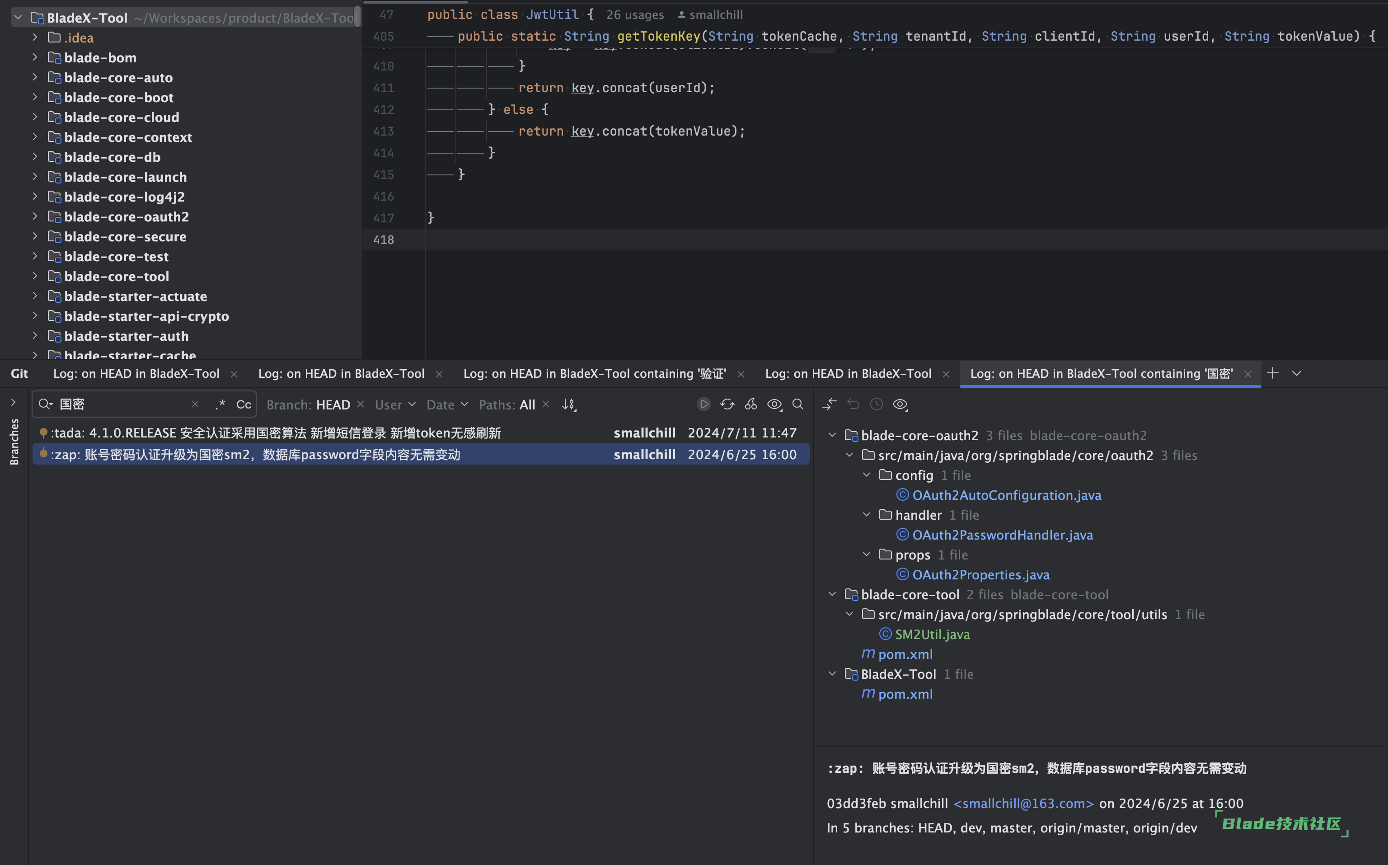Screen dimensions: 1388x865
Task: Open the Date filter dropdown
Action: 447,404
